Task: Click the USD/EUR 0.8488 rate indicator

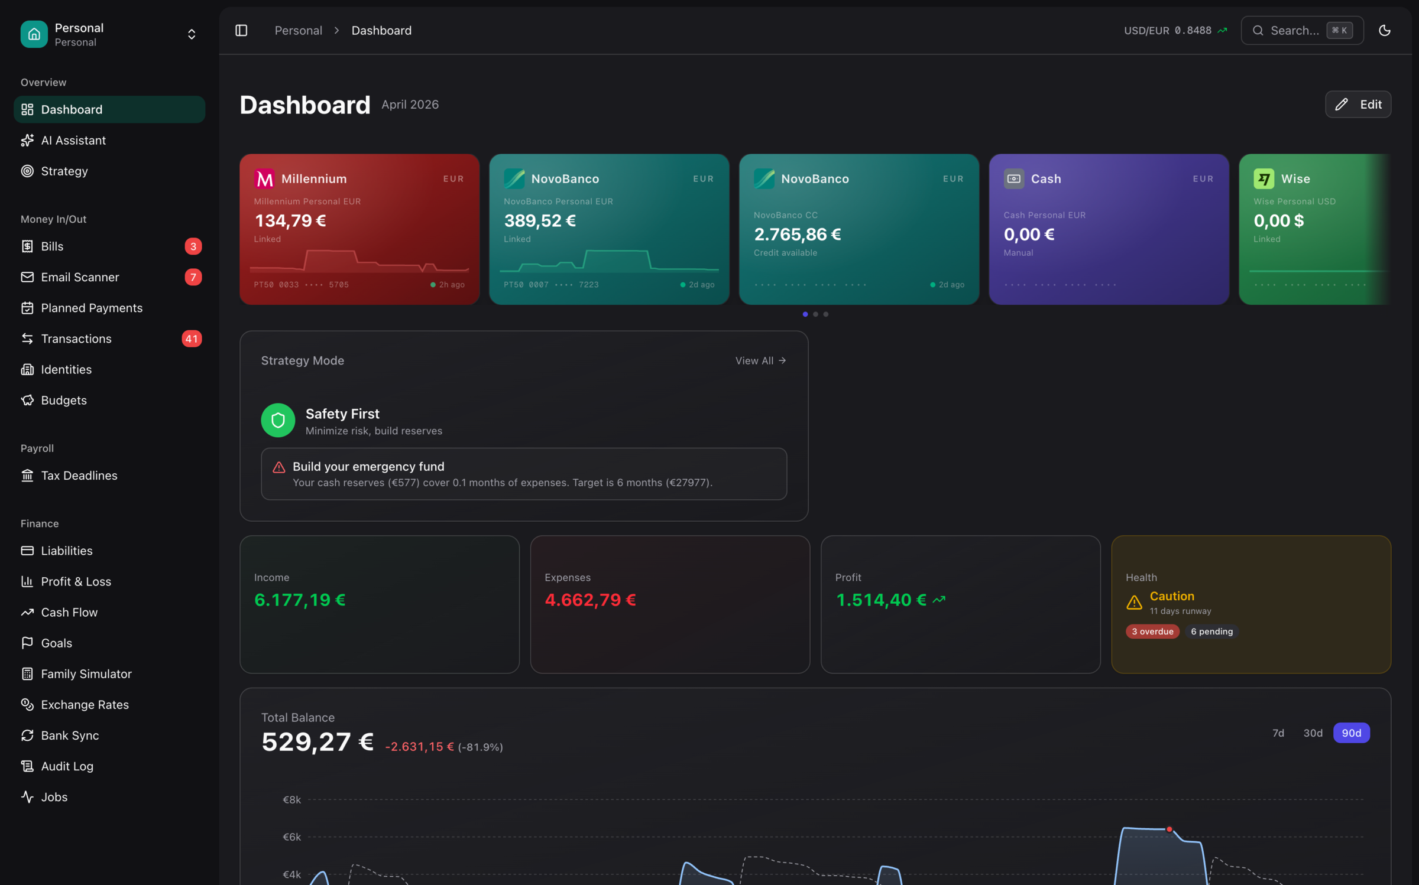Action: (1174, 30)
